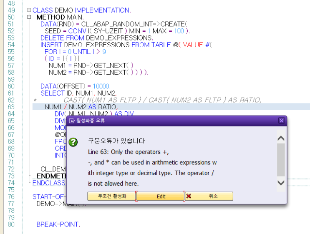Click 'SEED = CONV I( SY-UZEIT )' line

pyautogui.click(x=117, y=31)
